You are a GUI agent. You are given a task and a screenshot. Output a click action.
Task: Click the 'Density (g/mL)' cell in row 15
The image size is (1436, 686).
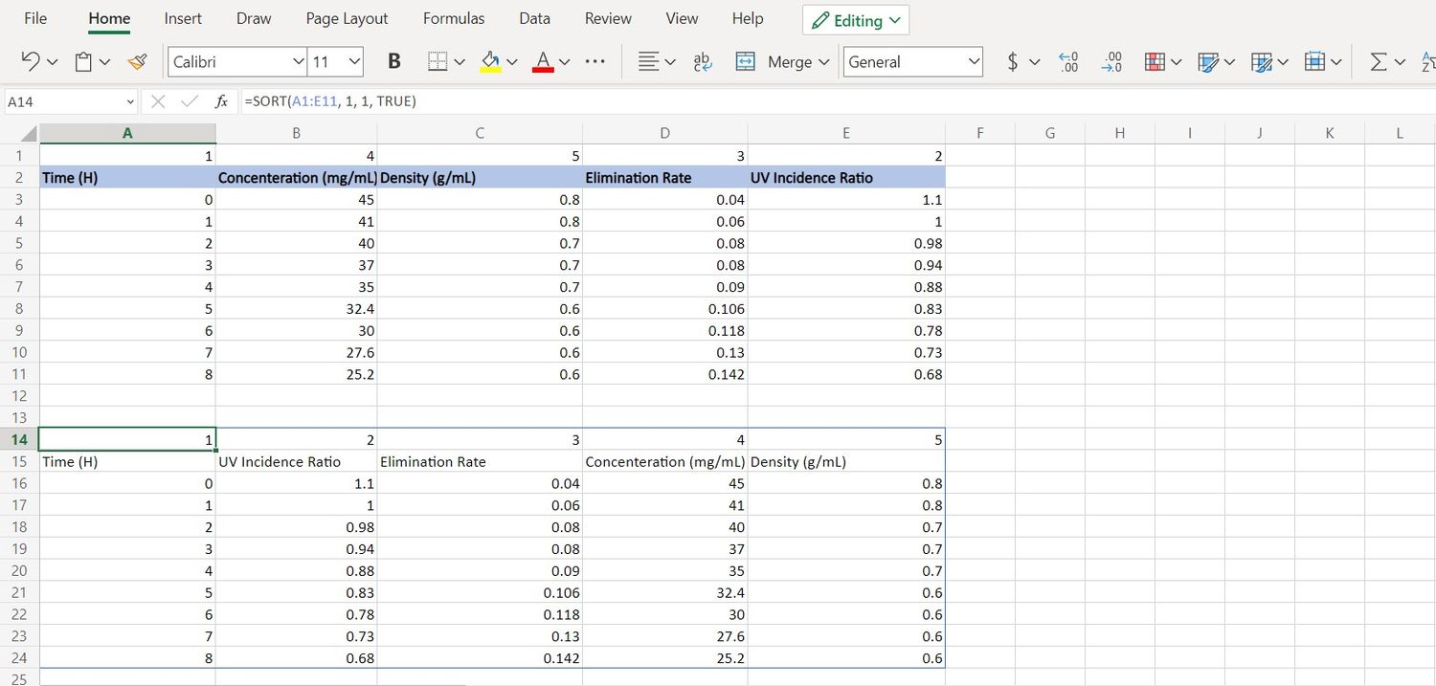[x=846, y=461]
